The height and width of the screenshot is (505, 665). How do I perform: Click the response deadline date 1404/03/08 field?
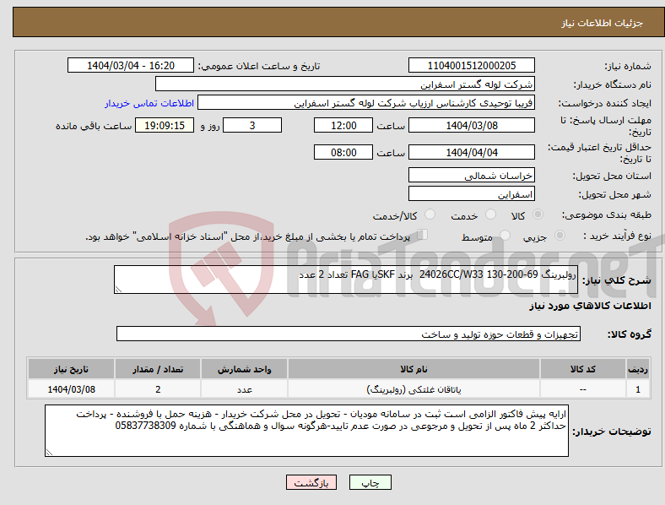[x=472, y=125]
